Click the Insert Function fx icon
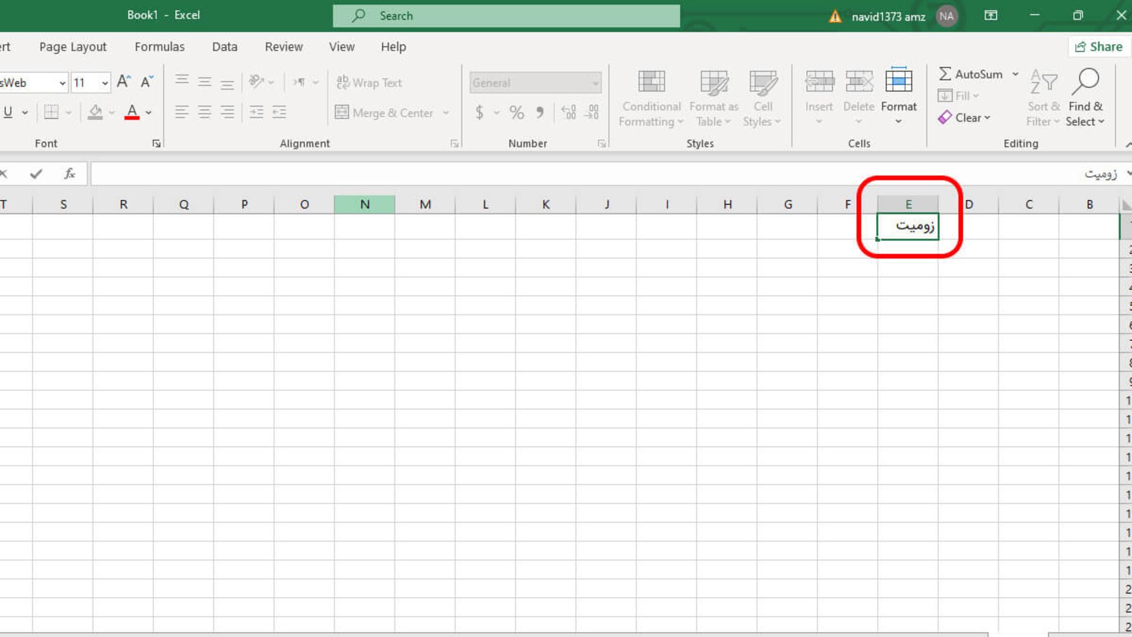The height and width of the screenshot is (637, 1132). tap(70, 174)
